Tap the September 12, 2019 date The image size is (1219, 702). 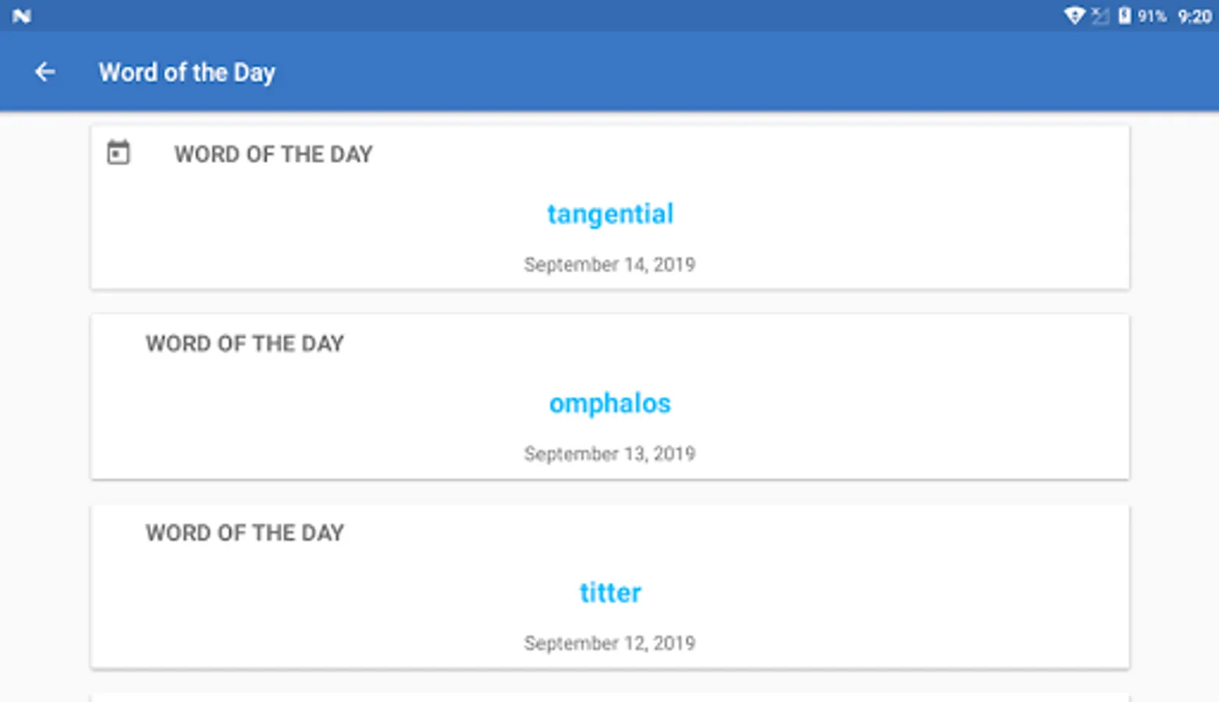[x=609, y=643]
